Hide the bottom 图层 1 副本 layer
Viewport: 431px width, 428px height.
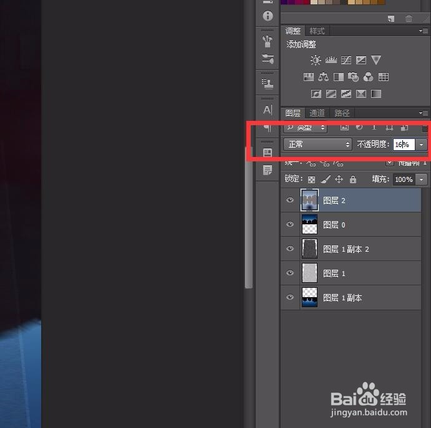(x=289, y=297)
